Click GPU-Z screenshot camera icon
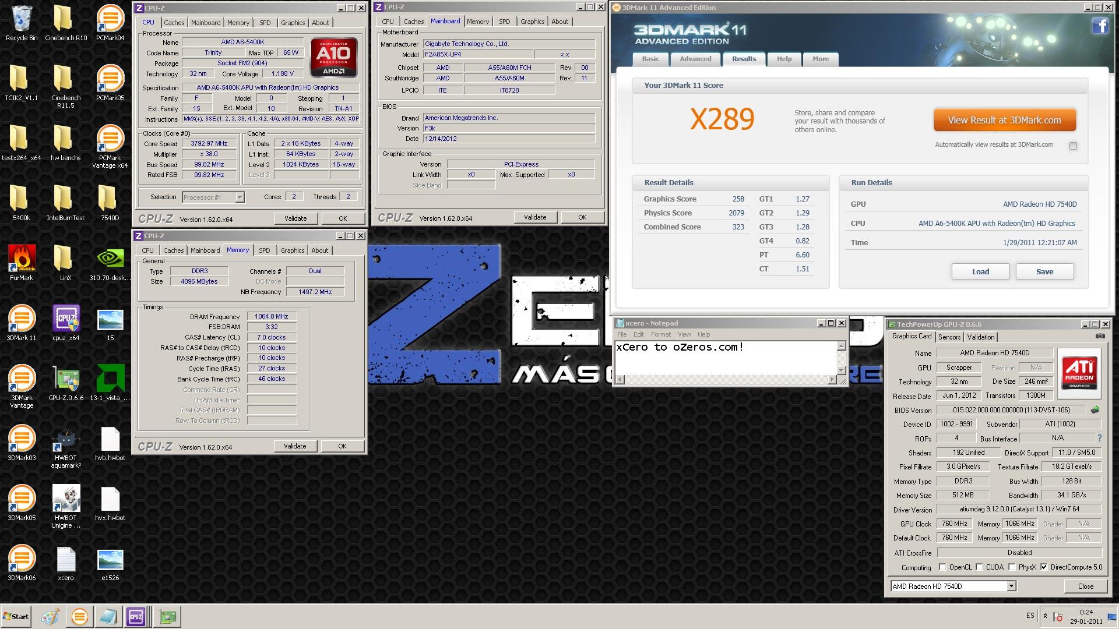 pyautogui.click(x=1100, y=337)
